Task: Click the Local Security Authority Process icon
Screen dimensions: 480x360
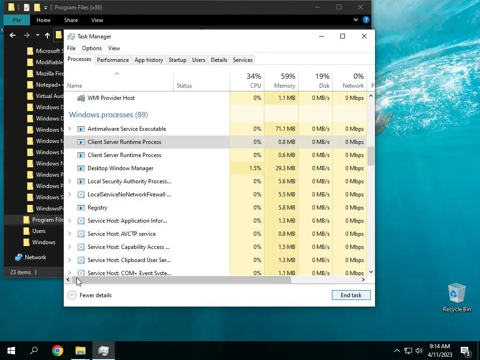Action: click(x=81, y=181)
